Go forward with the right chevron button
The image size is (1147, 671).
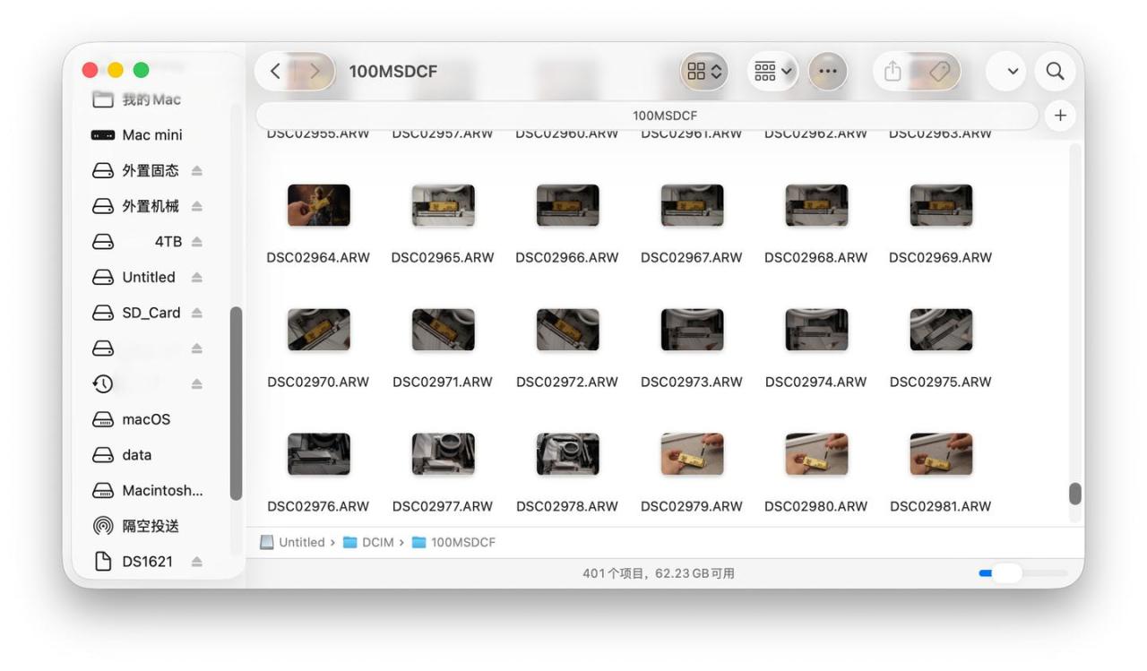point(315,72)
